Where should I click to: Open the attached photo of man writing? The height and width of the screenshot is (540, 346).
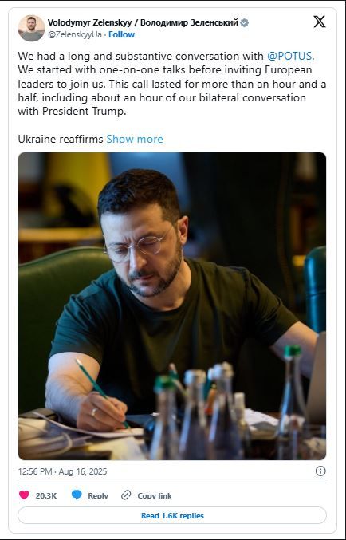tap(172, 306)
